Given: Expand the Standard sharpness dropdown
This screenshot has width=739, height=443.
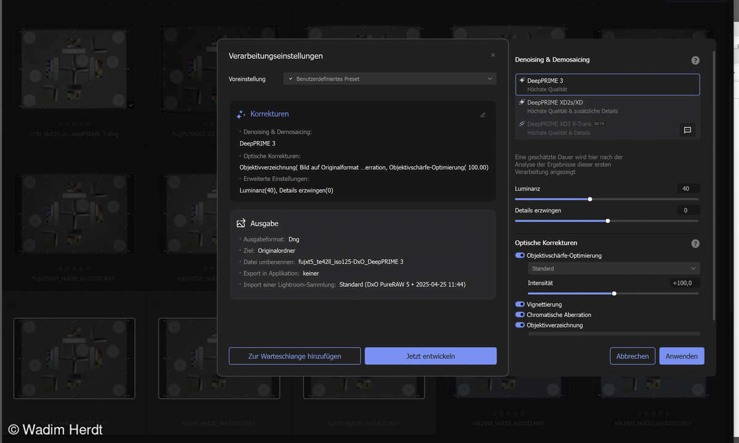Looking at the screenshot, I should [x=614, y=269].
